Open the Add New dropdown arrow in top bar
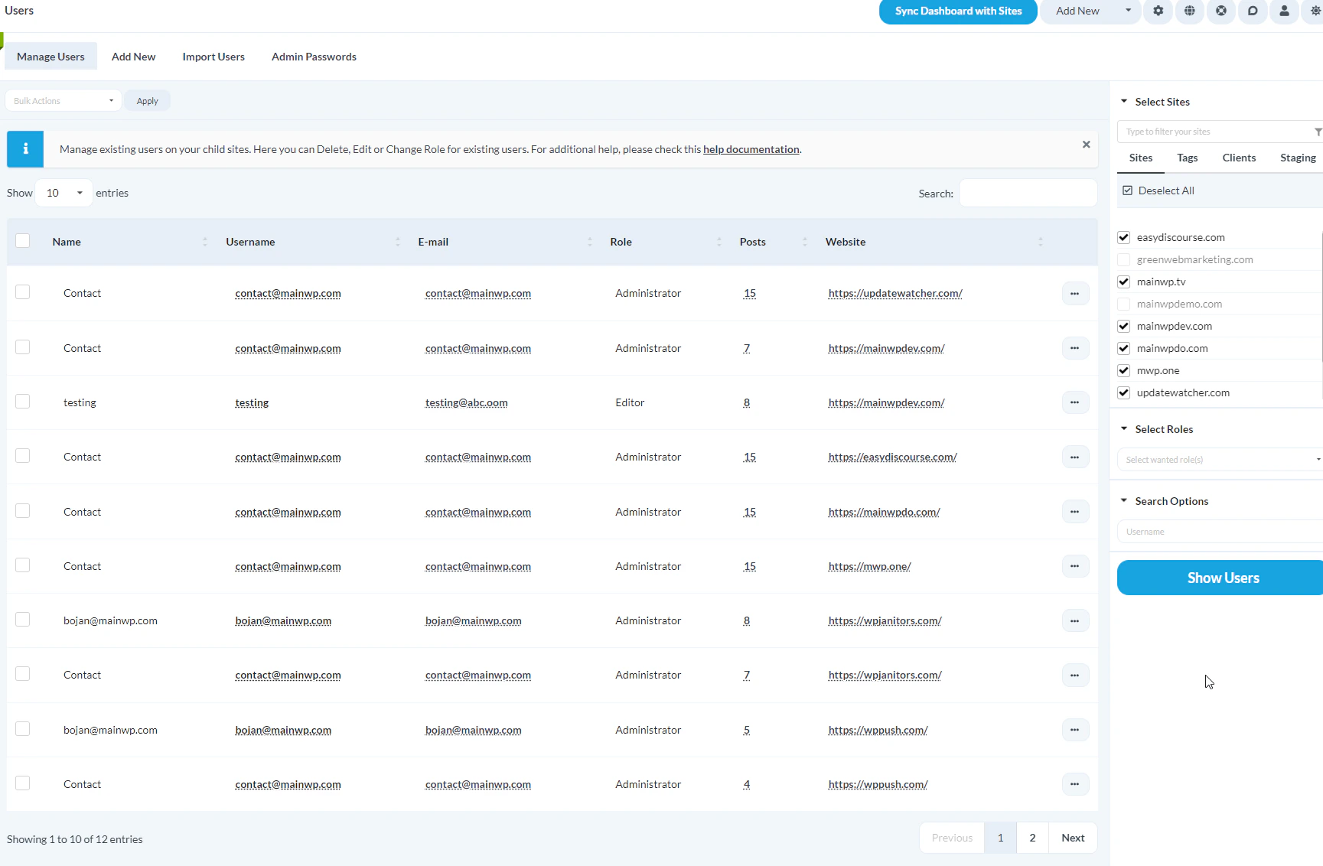This screenshot has width=1323, height=866. click(x=1128, y=11)
